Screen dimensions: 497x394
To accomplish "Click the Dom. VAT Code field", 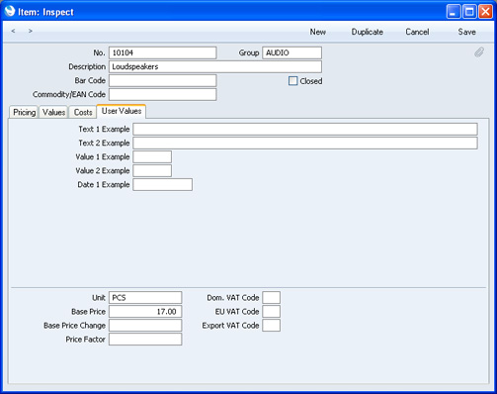I will [272, 297].
